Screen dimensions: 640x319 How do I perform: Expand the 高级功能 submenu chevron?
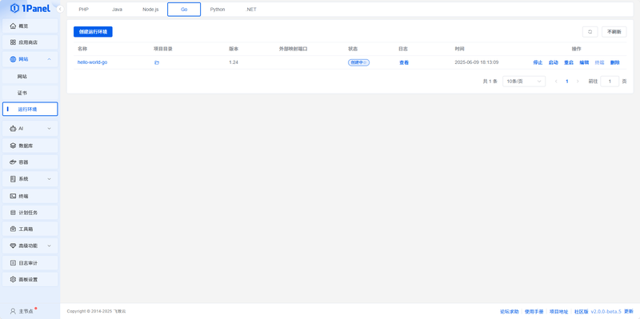(x=49, y=245)
